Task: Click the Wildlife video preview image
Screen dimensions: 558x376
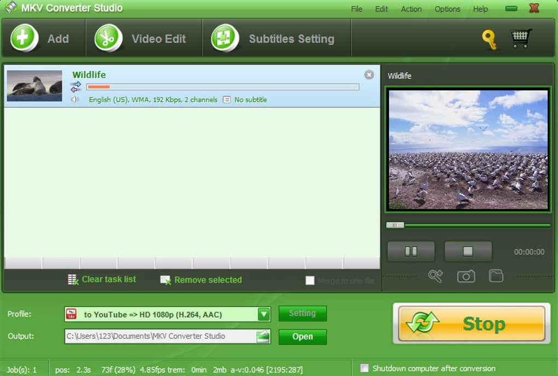Action: pos(468,149)
